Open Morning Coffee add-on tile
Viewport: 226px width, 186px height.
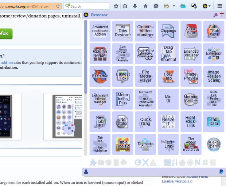pos(191,99)
